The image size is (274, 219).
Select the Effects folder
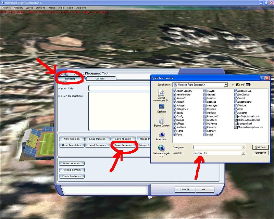(x=178, y=124)
